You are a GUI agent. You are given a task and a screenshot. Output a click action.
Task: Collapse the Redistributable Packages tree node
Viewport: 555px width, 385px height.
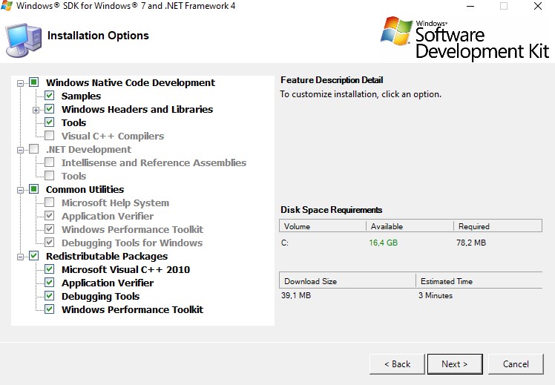tap(20, 257)
